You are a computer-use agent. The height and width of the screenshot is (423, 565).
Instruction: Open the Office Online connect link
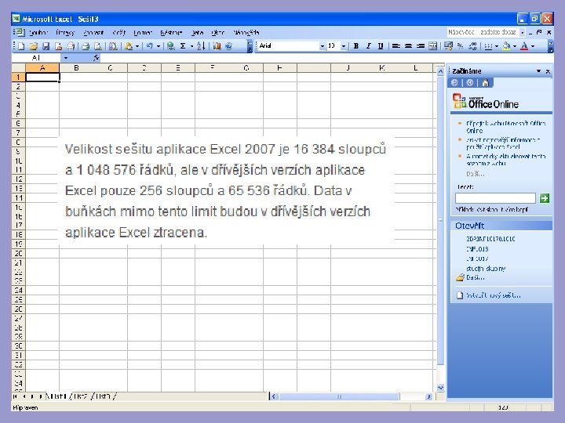pos(506,127)
